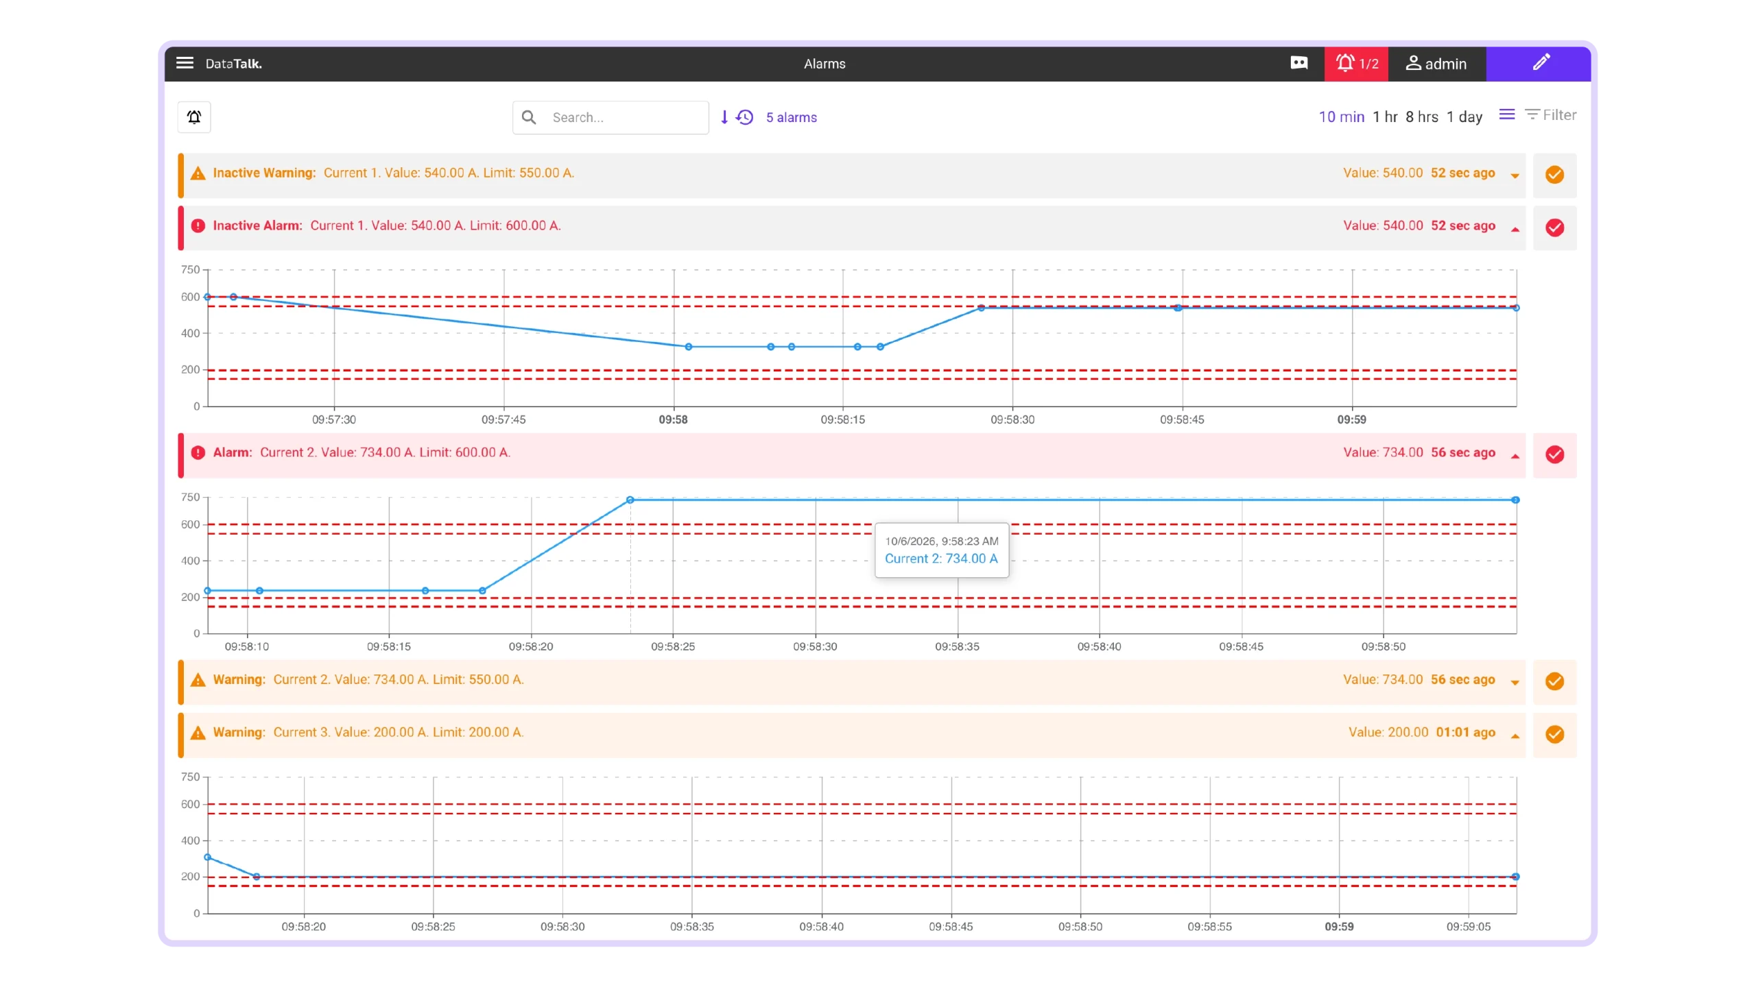Viewport: 1756px width, 987px height.
Task: Open the admin user menu
Action: coord(1436,64)
